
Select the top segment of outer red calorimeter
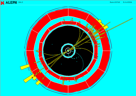[x=68, y=12]
